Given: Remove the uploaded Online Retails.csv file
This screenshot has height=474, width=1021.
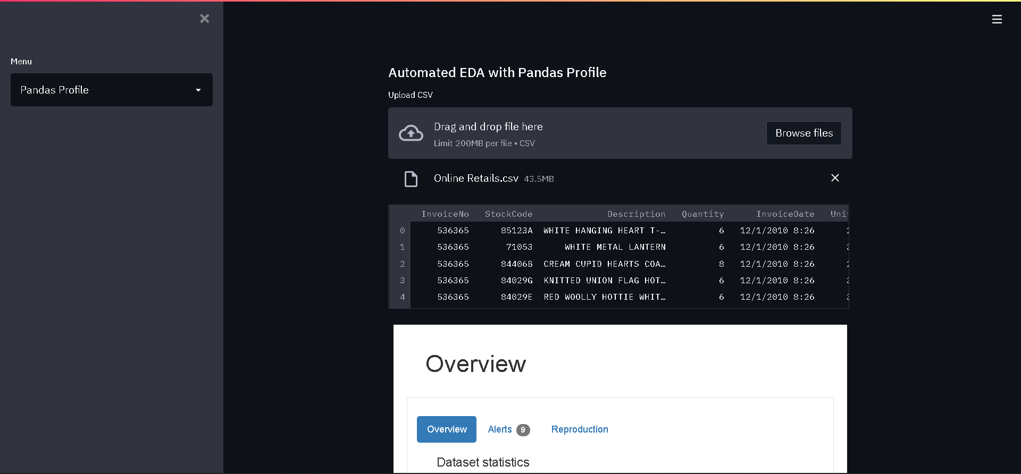Looking at the screenshot, I should pyautogui.click(x=835, y=178).
